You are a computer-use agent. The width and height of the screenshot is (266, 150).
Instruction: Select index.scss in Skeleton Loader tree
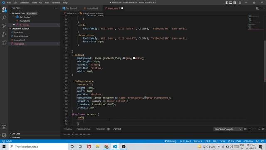coord(34,44)
